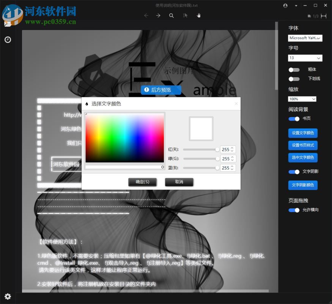332x304 pixels.
Task: Open the history clock icon in sidebar
Action: coord(8,40)
